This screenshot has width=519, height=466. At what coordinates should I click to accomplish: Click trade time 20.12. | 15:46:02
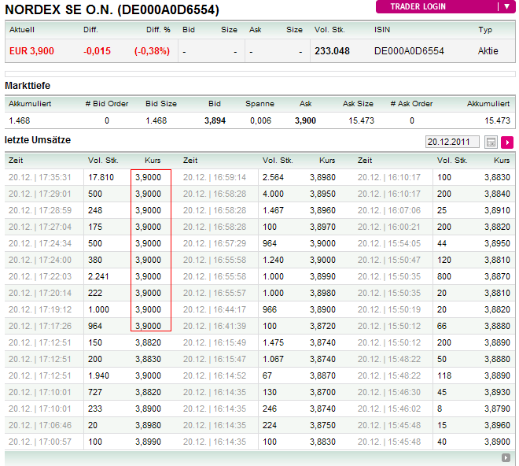coord(389,409)
